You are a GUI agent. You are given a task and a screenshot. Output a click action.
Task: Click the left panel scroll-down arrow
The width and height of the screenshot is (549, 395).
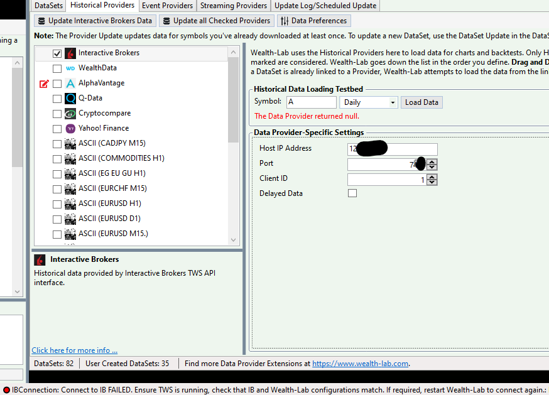coord(17,291)
